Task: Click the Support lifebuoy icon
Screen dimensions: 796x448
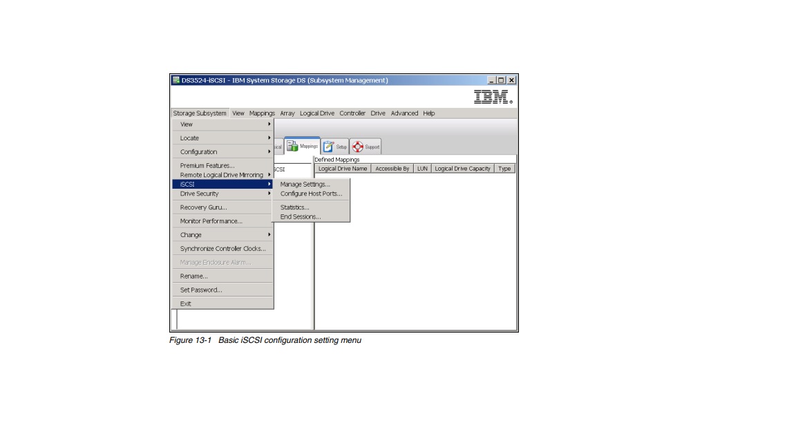Action: tap(359, 147)
